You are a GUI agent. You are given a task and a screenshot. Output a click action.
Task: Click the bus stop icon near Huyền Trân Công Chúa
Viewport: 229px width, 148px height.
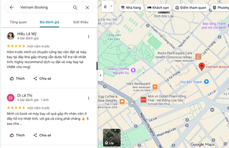click(x=148, y=26)
